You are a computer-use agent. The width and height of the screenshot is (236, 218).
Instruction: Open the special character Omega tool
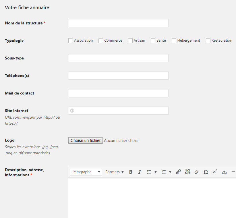[x=206, y=172]
